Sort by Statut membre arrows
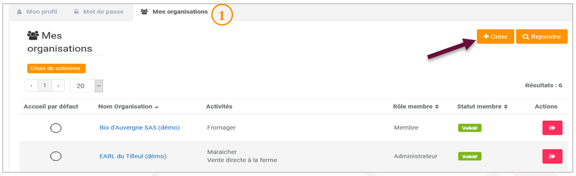Viewport: 576px width, 176px height. pyautogui.click(x=506, y=107)
